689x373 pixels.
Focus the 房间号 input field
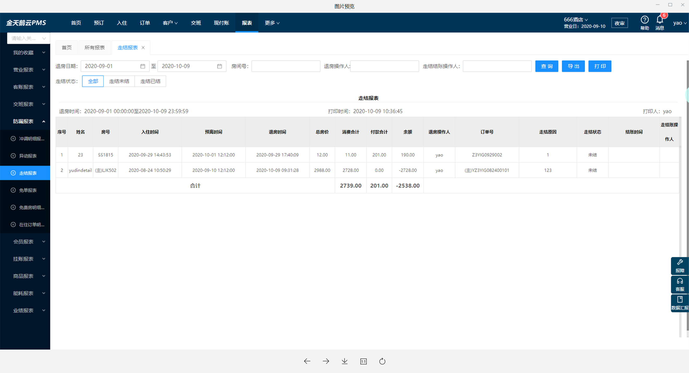pyautogui.click(x=286, y=66)
